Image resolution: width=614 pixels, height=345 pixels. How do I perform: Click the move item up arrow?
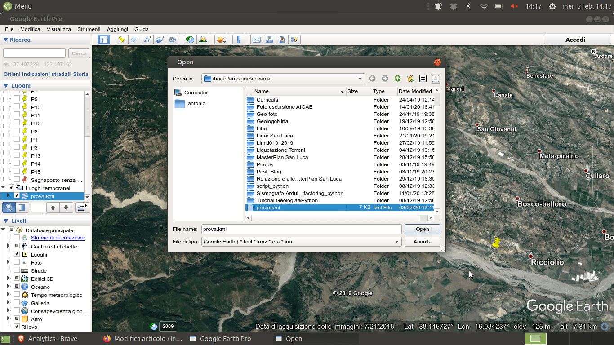click(x=53, y=208)
